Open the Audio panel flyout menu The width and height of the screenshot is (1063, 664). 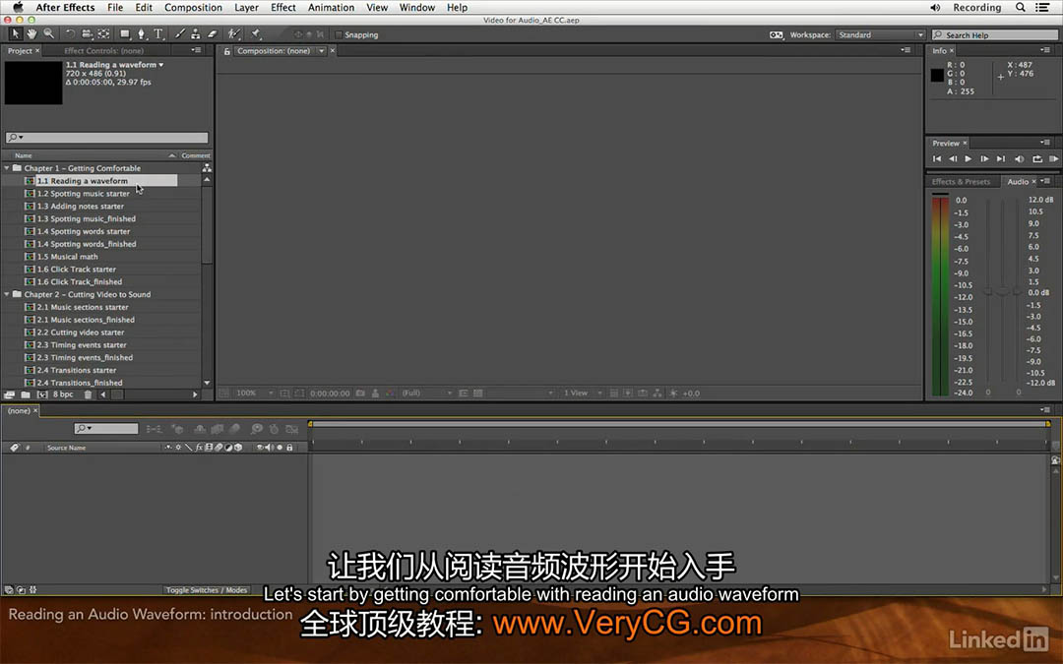pos(1046,181)
